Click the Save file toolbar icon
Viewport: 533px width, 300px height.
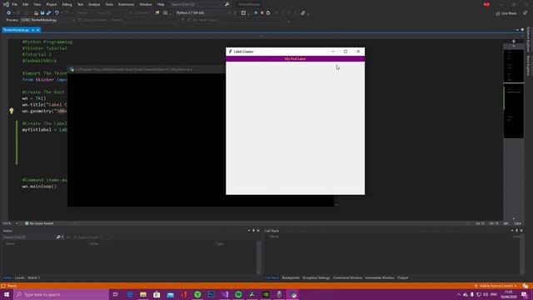[x=42, y=13]
